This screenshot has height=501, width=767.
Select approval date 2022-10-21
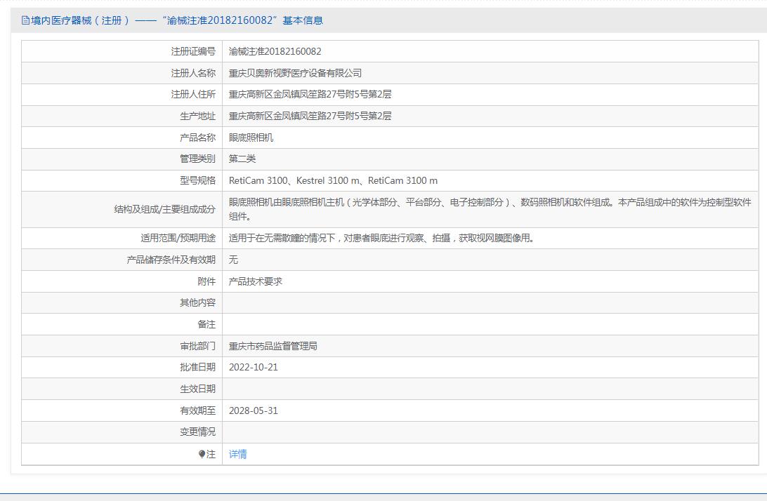(254, 367)
